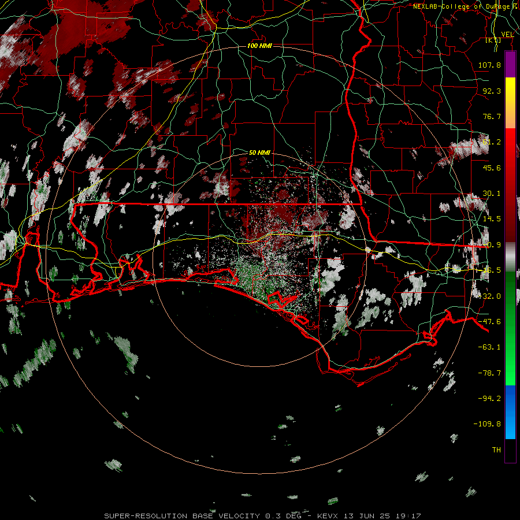Click the -78.7 value on velocity scale
520x520 pixels.
point(489,373)
